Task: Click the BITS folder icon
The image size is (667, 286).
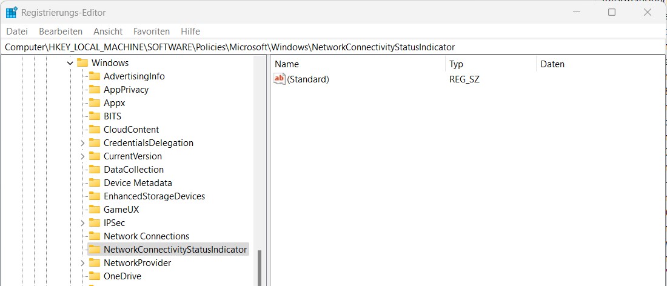Action: tap(95, 116)
